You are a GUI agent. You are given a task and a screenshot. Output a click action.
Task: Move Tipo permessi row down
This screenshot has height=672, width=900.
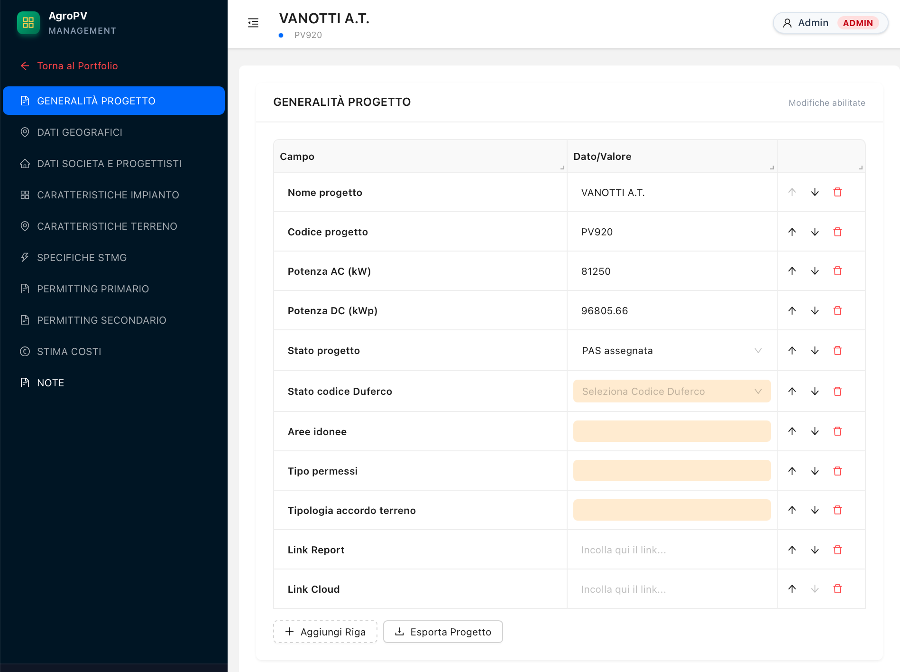tap(815, 471)
